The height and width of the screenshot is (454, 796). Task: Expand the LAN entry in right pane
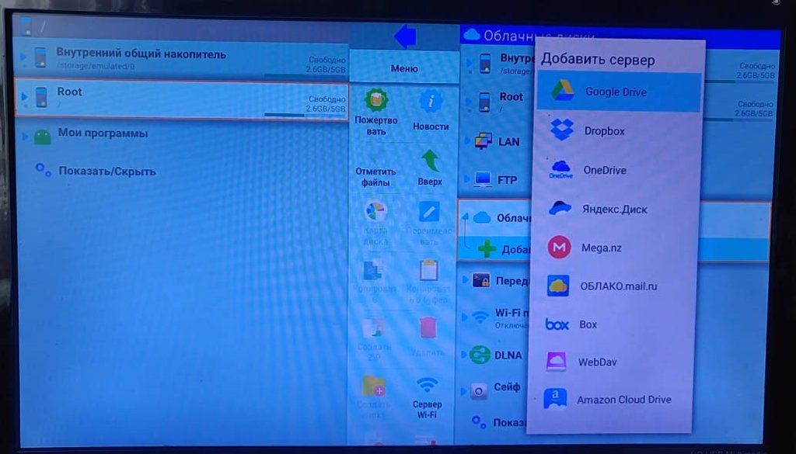point(467,140)
